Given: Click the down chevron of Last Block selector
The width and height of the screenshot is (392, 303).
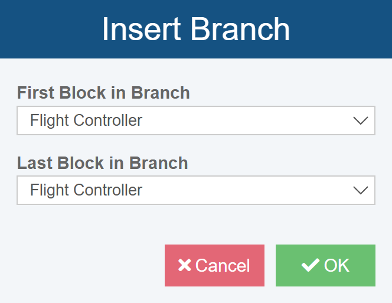Looking at the screenshot, I should point(360,190).
